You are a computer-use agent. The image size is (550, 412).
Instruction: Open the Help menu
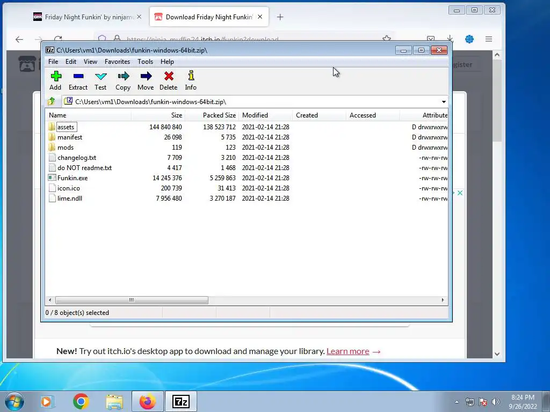tap(167, 62)
